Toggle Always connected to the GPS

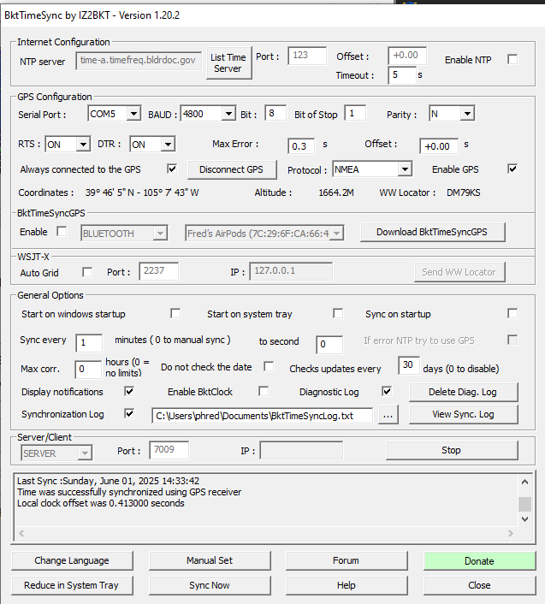point(172,169)
